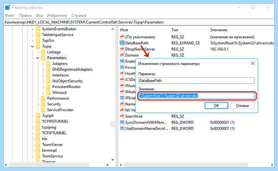The image size is (278, 171).
Task: Select the terminpt key
Action: 49,151
